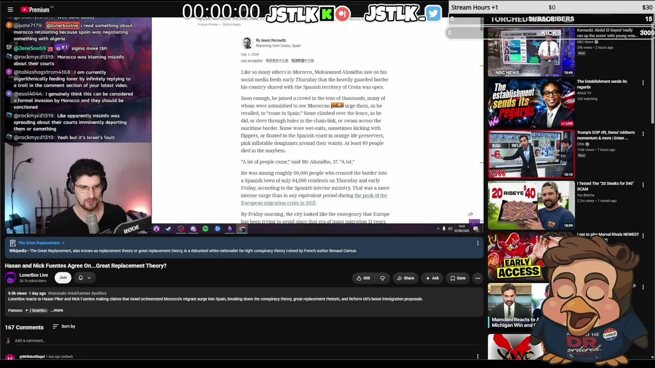Viewport: 655px width, 368px height.
Task: Open the title 'I Tested The "20 Steaks for $40" SCAM'
Action: [x=605, y=186]
